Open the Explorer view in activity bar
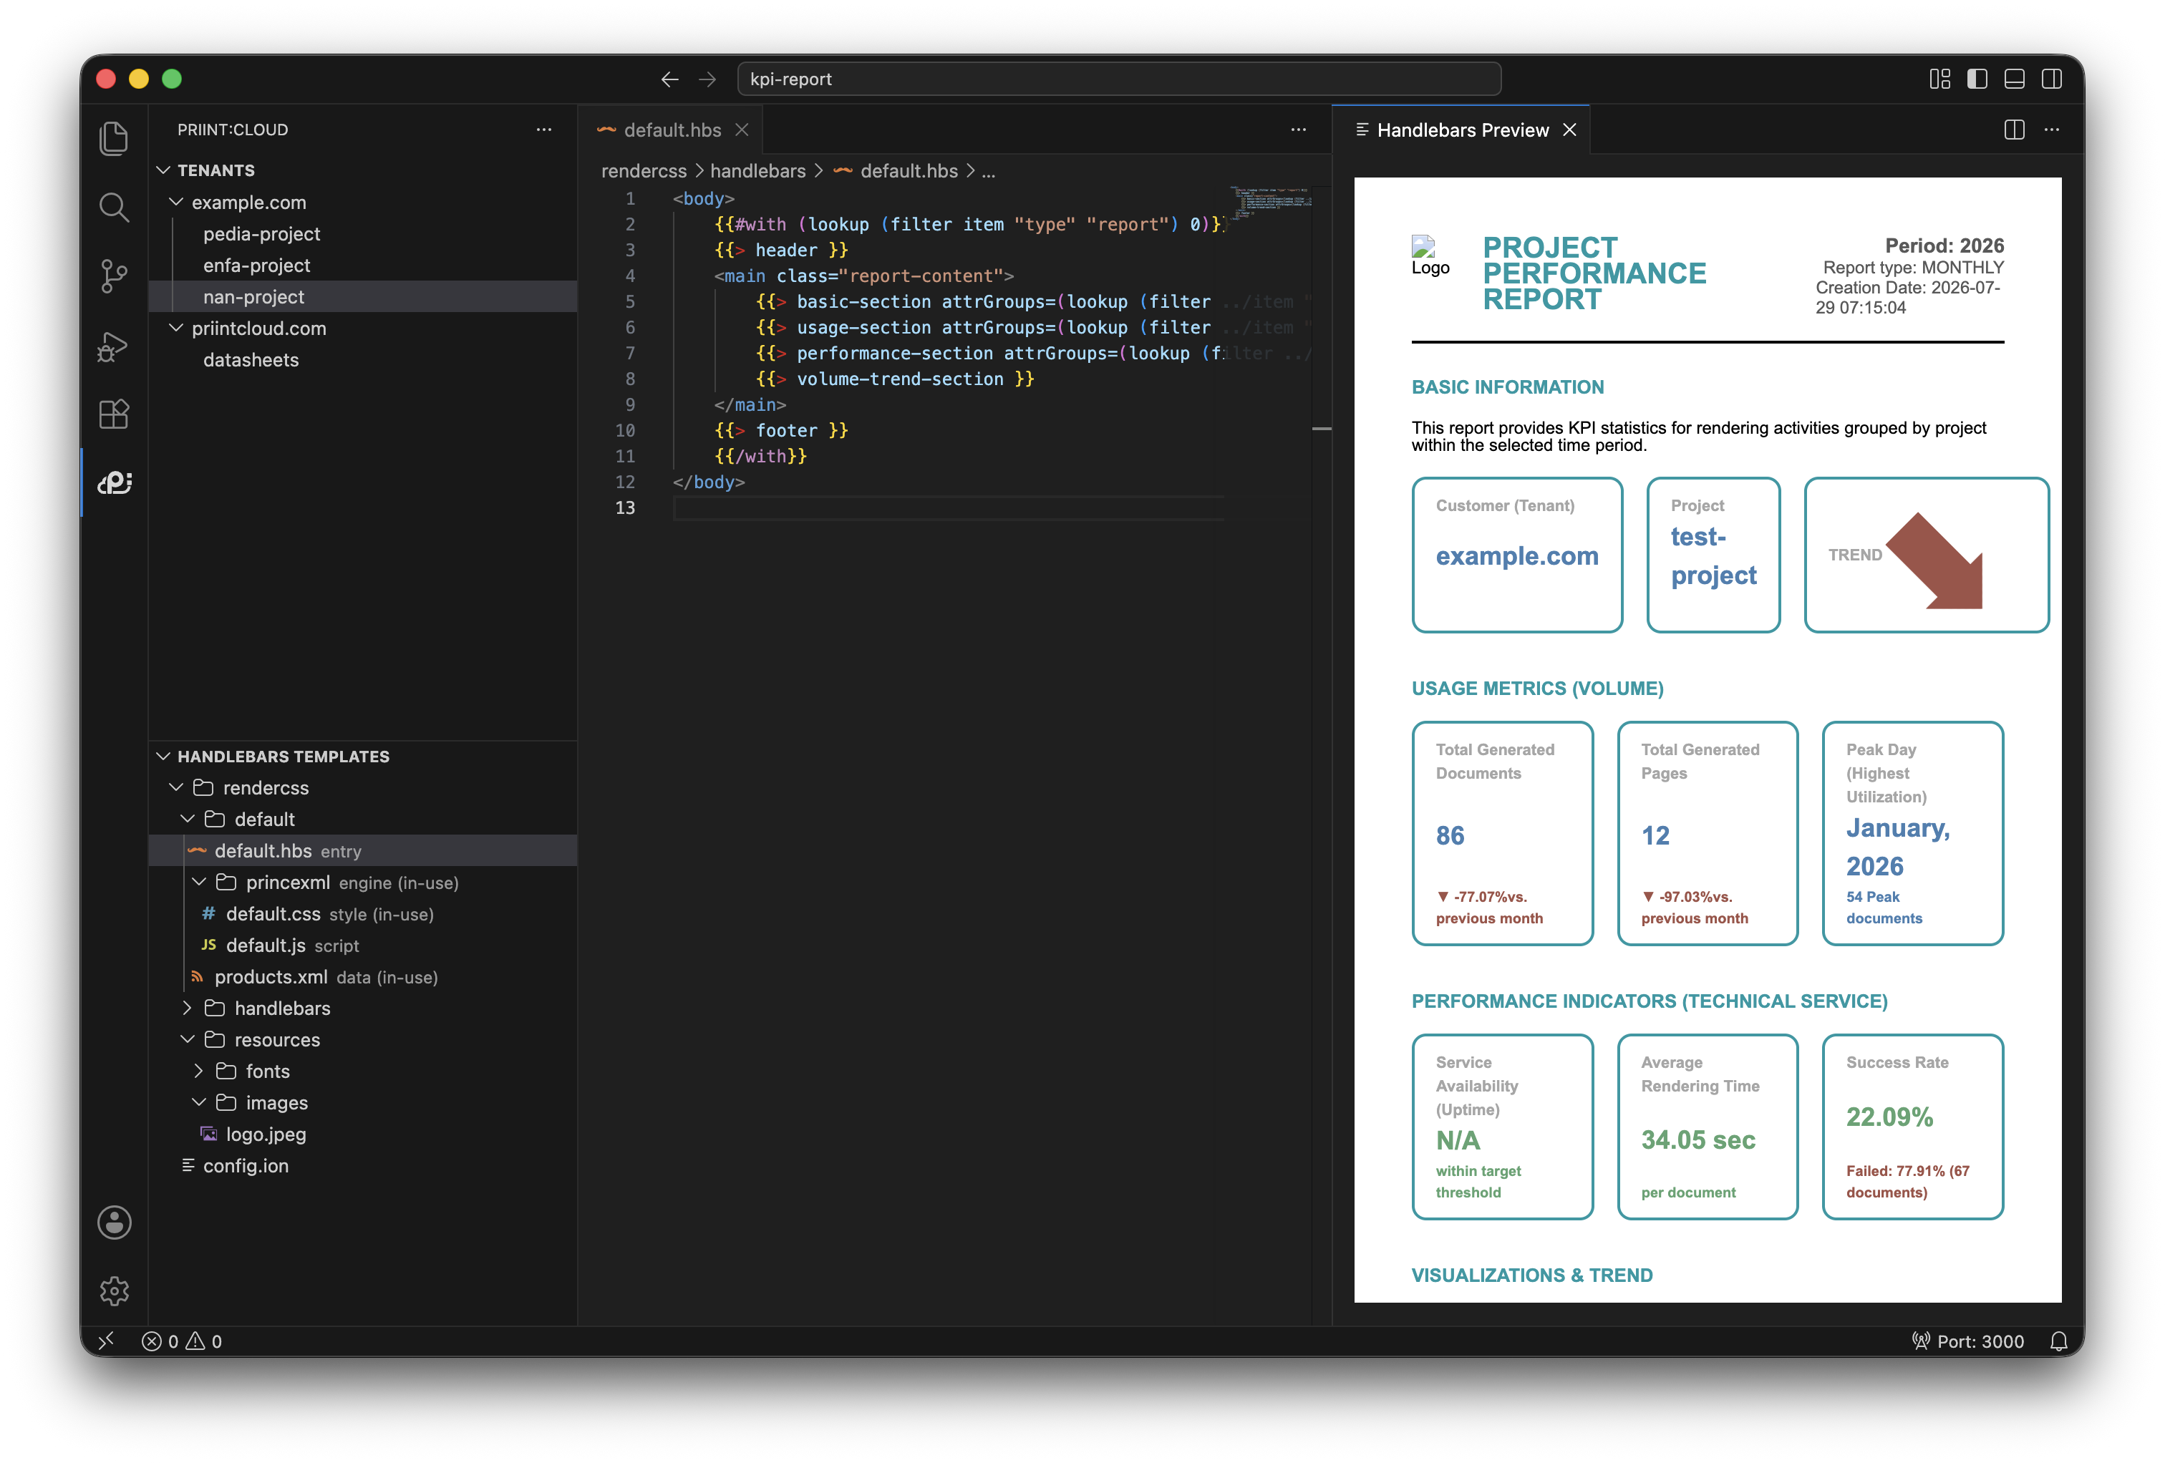The width and height of the screenshot is (2165, 1463). pos(114,139)
